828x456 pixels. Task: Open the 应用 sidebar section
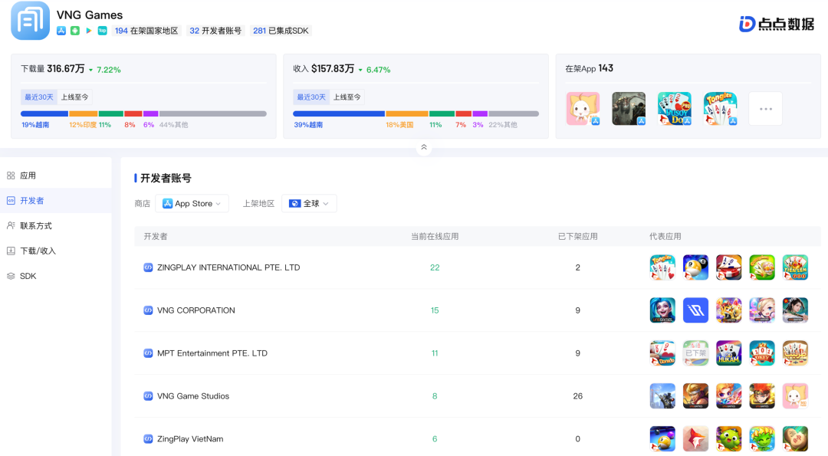(55, 176)
